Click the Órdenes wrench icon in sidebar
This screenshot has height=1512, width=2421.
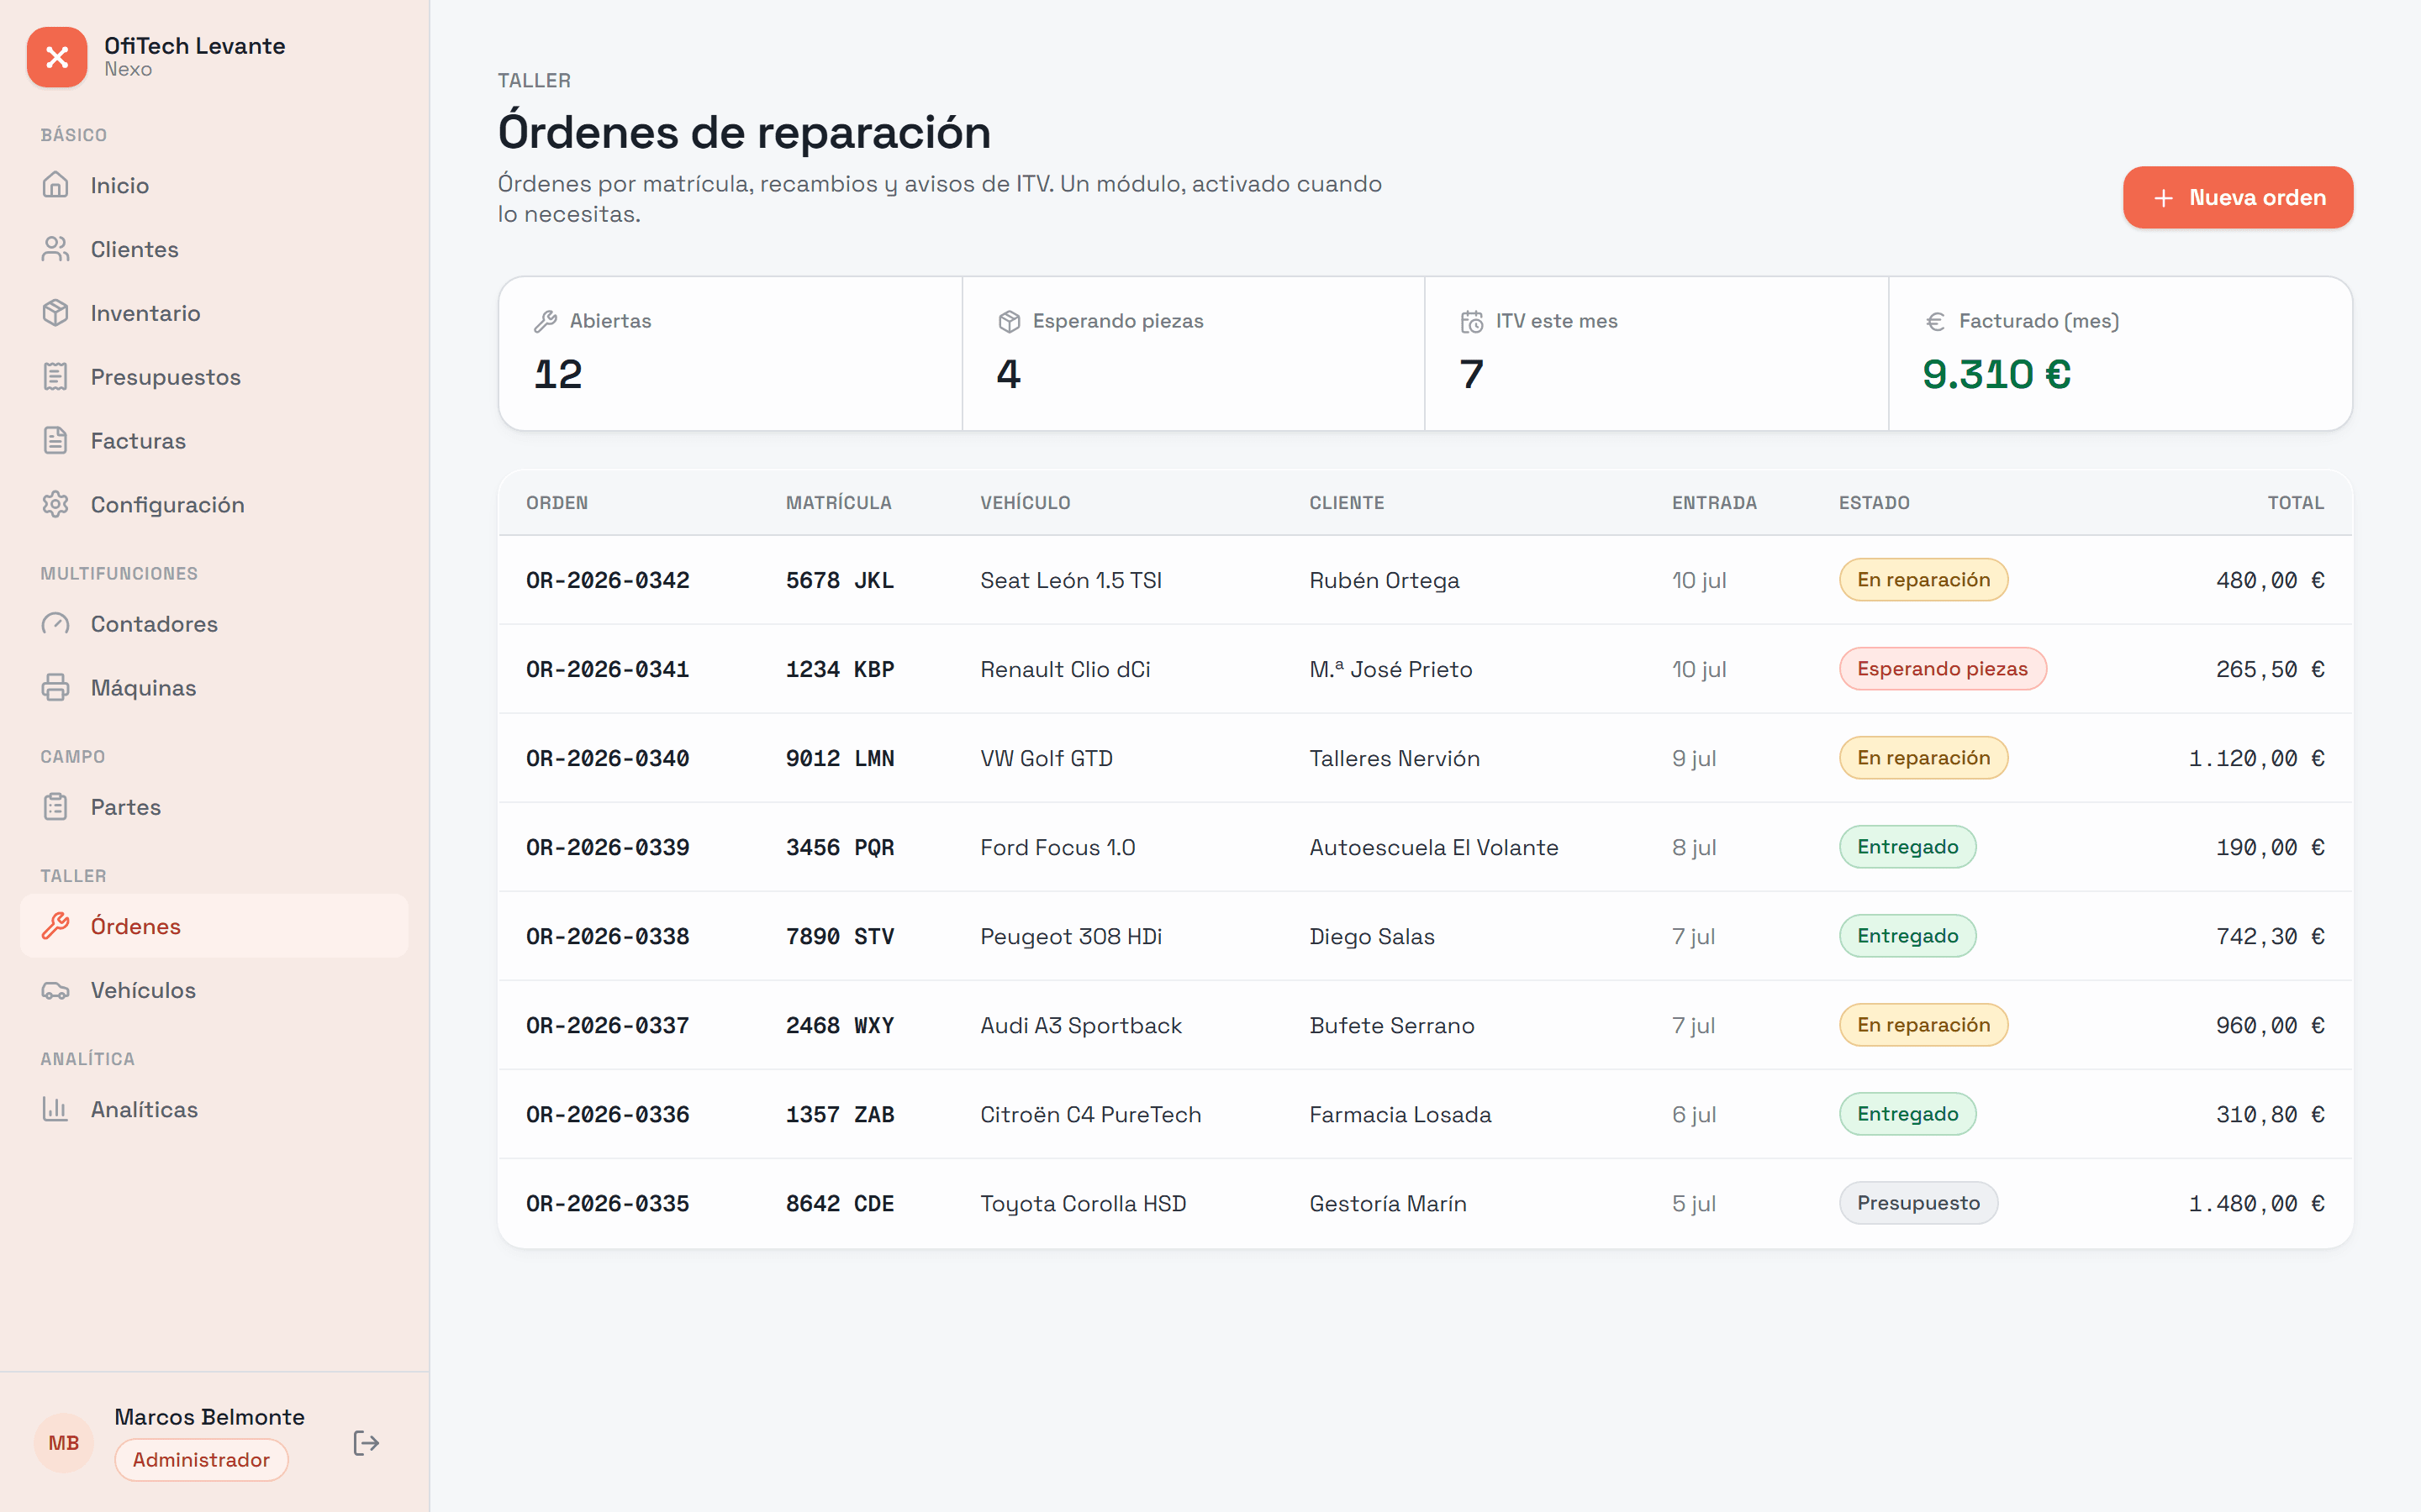56,926
